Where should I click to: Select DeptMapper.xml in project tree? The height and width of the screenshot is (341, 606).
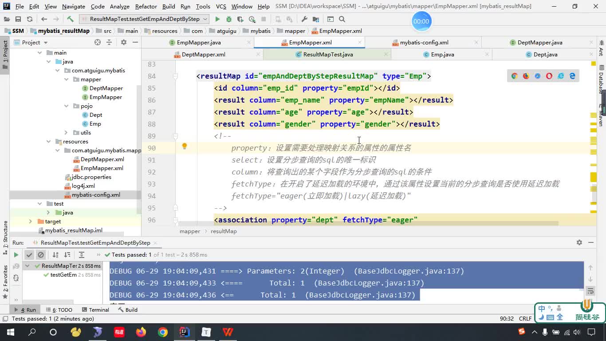click(x=102, y=159)
